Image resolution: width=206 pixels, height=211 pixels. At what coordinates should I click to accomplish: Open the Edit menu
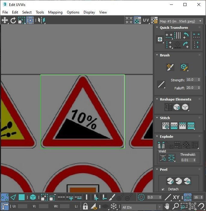click(15, 12)
